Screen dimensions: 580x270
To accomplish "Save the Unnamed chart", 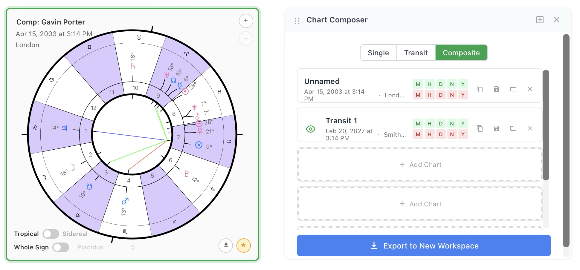I will tap(497, 89).
